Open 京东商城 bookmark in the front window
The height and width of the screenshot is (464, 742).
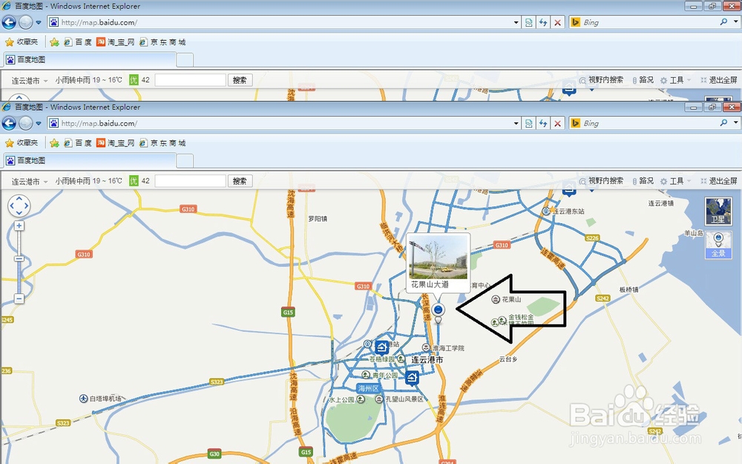[x=162, y=143]
